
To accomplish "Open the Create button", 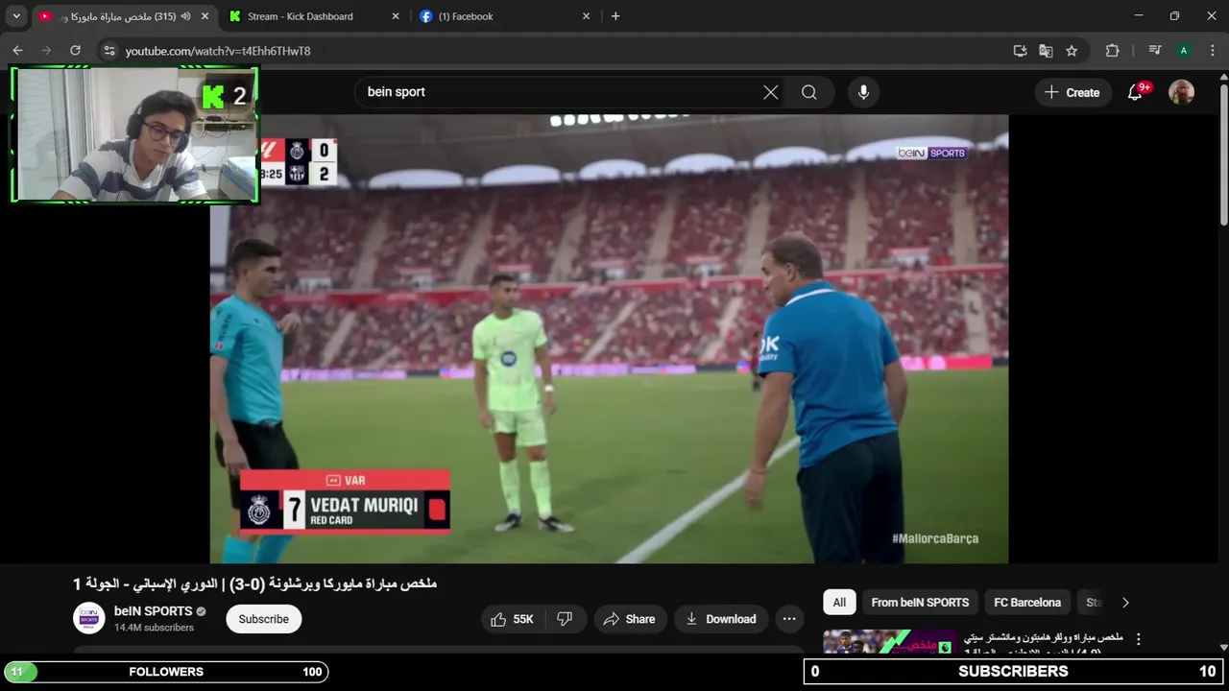I will (1072, 92).
